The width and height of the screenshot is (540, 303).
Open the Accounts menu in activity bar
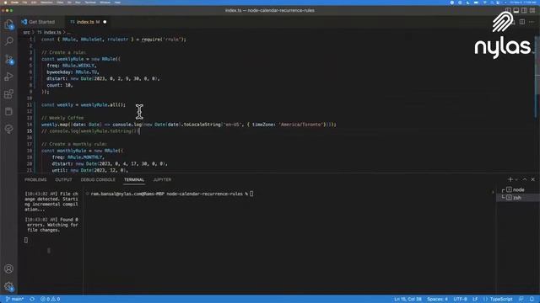(x=9, y=268)
